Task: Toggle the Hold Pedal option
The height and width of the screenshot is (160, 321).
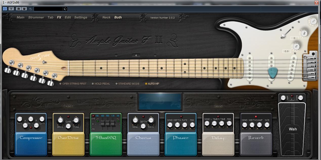Action: coord(101,84)
